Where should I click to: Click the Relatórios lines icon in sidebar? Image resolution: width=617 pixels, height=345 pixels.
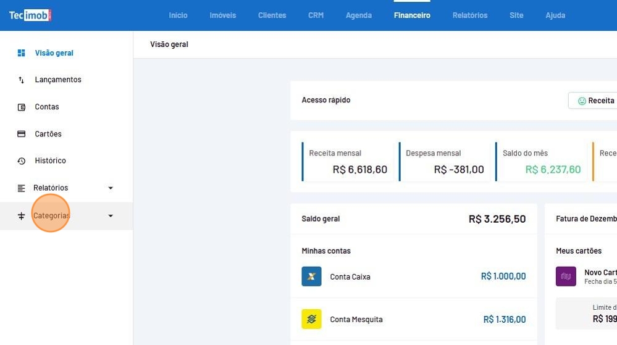click(22, 188)
